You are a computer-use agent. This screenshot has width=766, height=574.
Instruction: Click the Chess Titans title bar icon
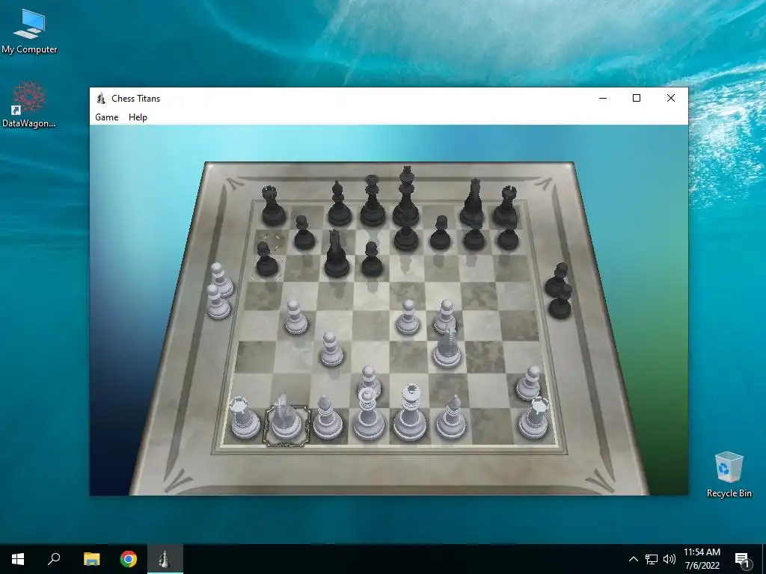coord(101,99)
